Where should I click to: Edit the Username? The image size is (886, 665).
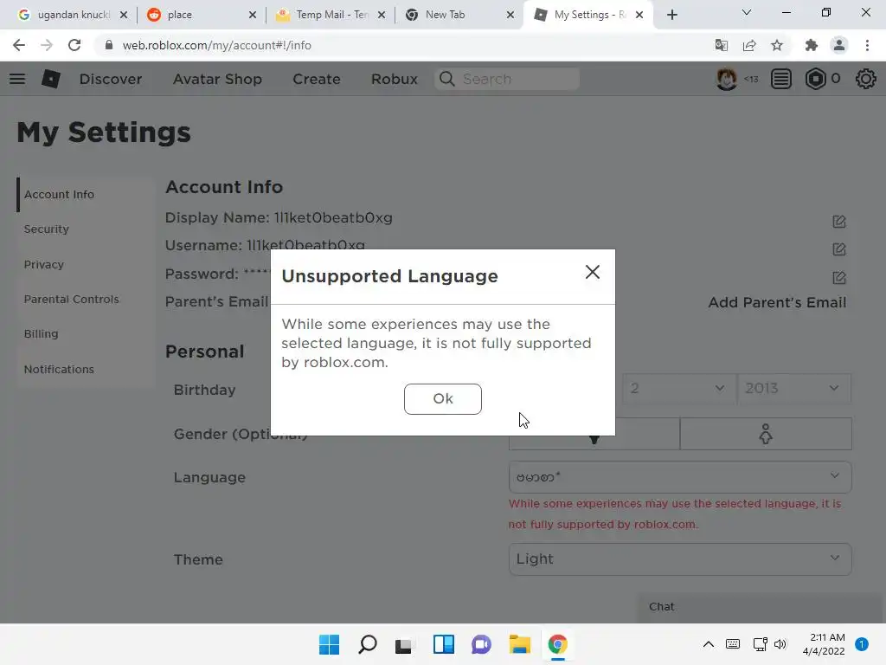coord(839,249)
